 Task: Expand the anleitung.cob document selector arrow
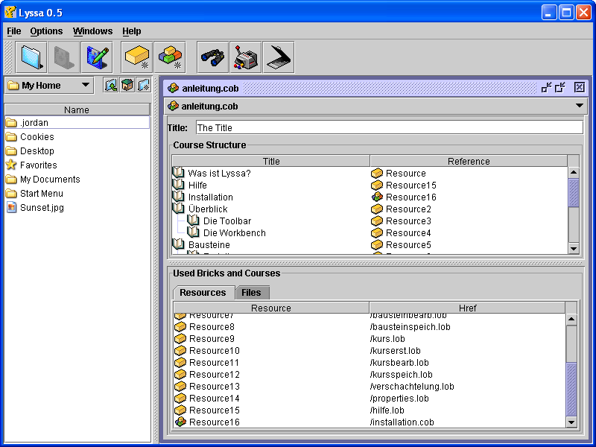(580, 106)
